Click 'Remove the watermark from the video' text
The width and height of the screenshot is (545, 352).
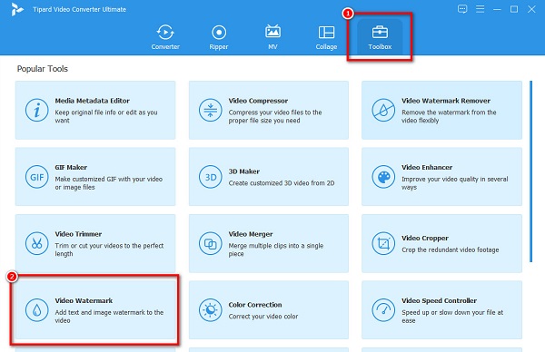(x=449, y=116)
